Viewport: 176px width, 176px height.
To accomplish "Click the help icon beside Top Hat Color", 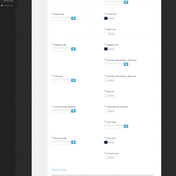I will coord(105,14).
